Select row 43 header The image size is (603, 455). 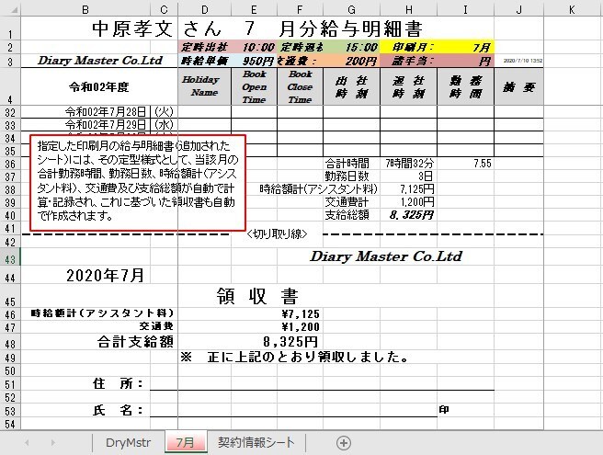(10, 256)
